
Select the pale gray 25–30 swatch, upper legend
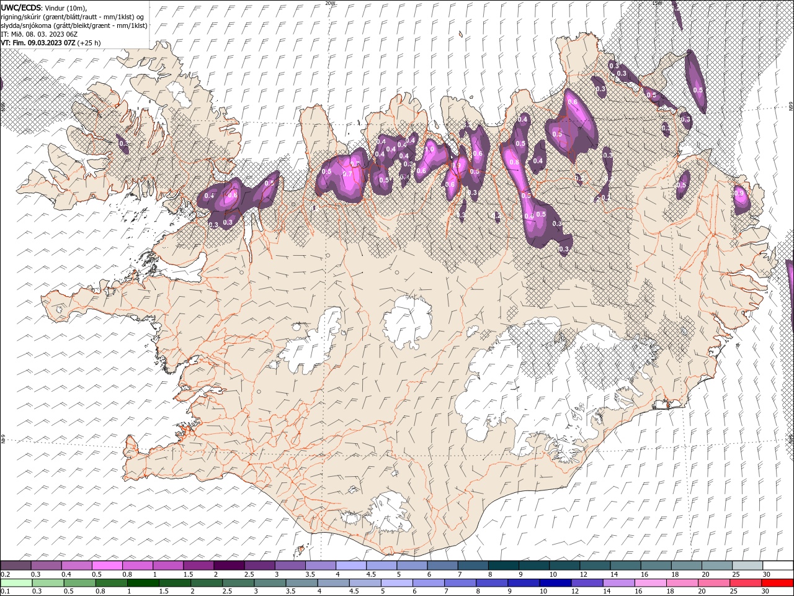(747, 566)
